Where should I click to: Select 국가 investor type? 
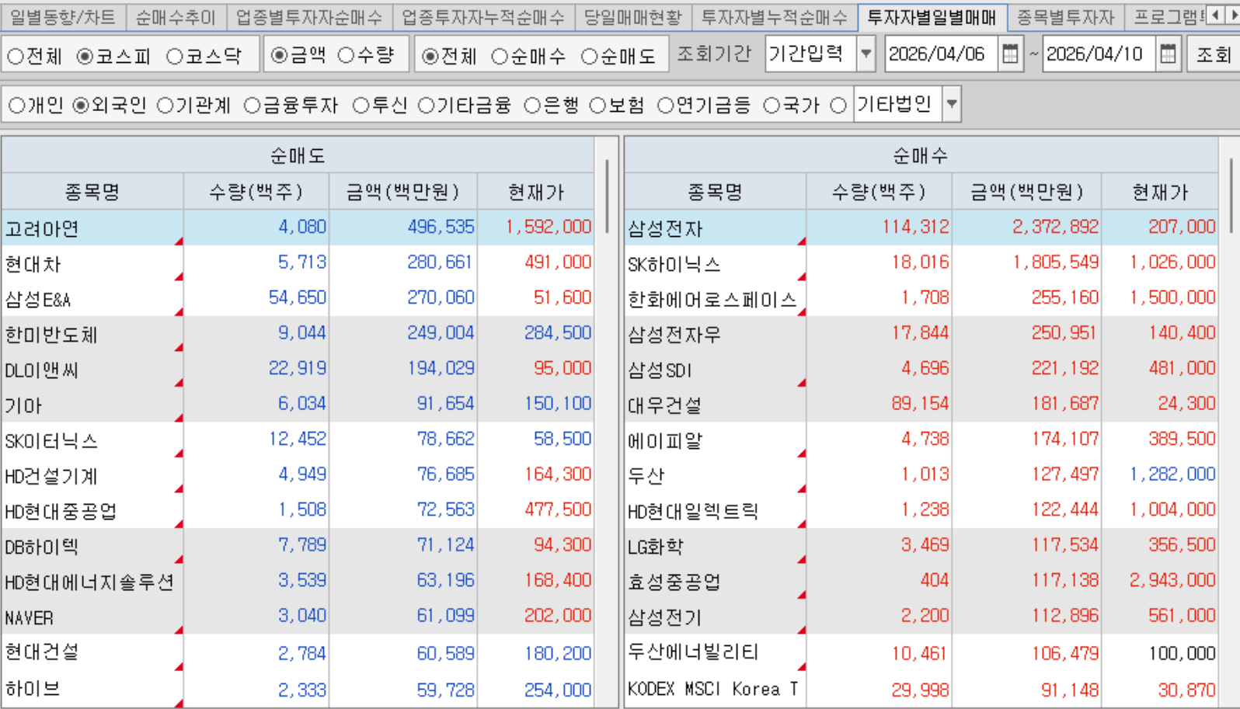coord(771,106)
